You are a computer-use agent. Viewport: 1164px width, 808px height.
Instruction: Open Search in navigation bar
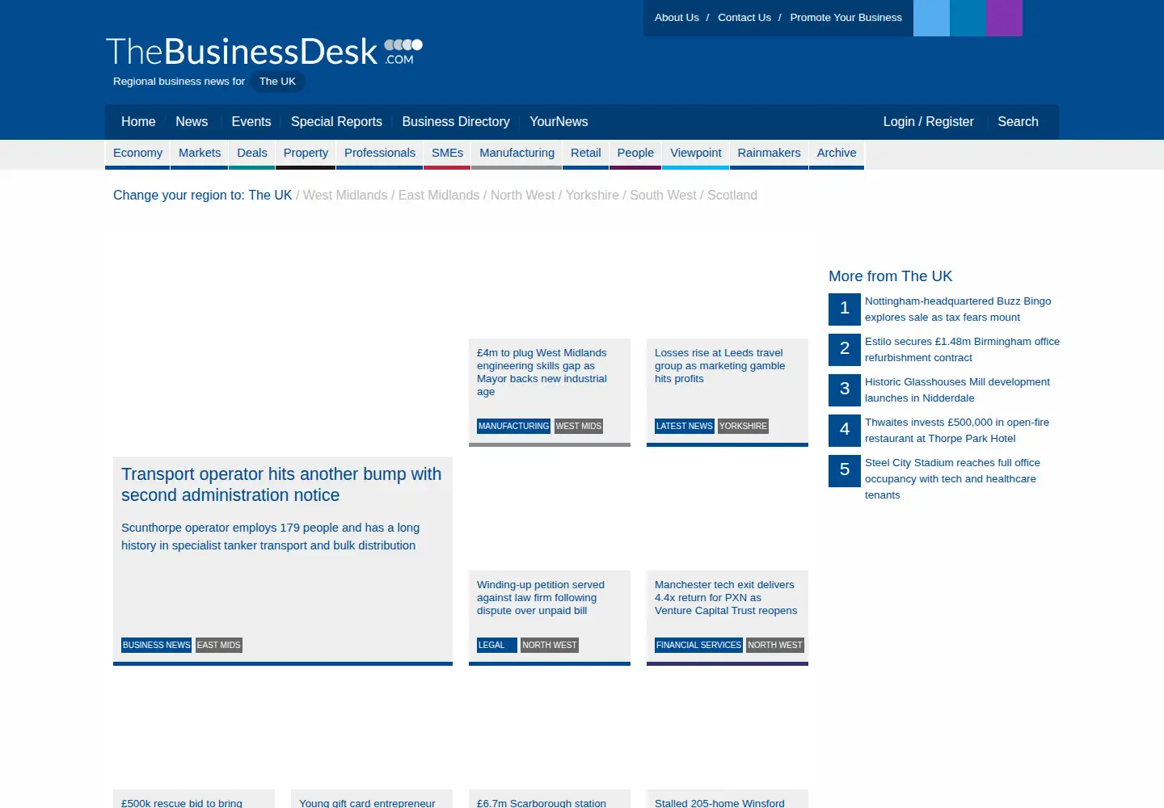pos(1018,122)
